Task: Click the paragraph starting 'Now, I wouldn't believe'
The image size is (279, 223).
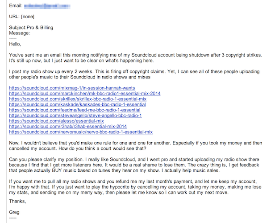Action: (x=134, y=145)
